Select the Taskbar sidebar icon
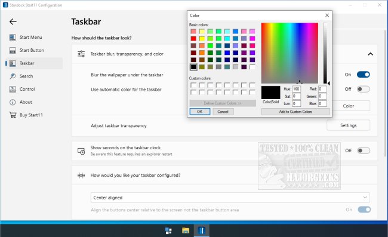Screen dimensions: 388x237 13,63
